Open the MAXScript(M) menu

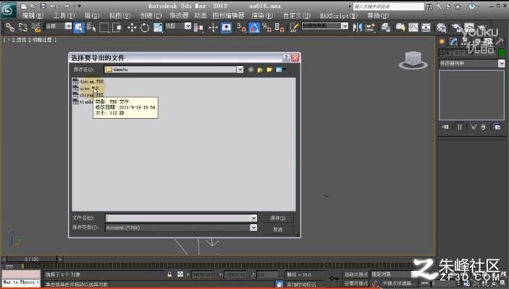pos(339,15)
